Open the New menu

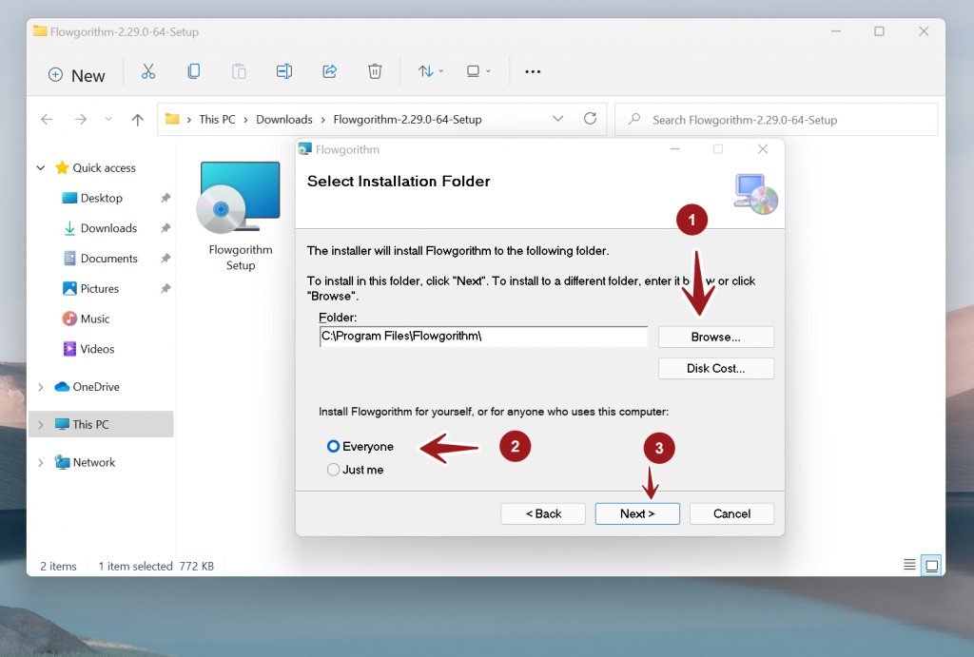(x=76, y=74)
